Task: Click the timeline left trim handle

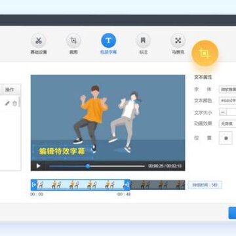Action: pyautogui.click(x=34, y=185)
